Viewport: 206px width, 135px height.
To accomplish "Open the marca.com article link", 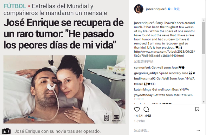I will click(164, 54).
